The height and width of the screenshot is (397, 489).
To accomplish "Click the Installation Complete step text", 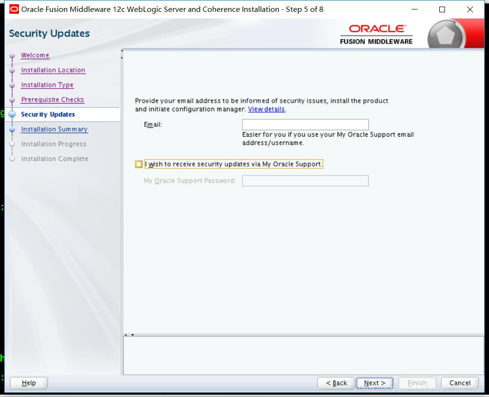I will [x=54, y=159].
